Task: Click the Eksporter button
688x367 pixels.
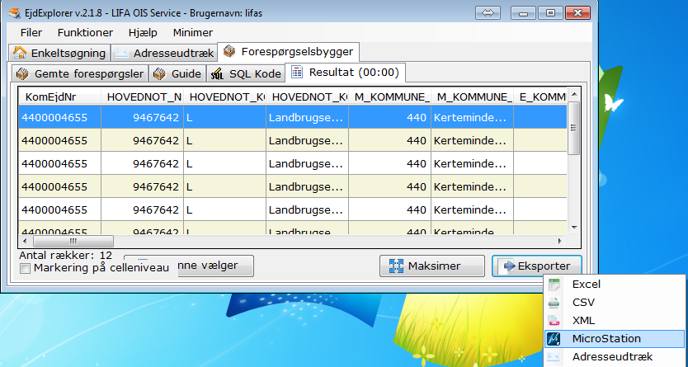Action: [536, 266]
